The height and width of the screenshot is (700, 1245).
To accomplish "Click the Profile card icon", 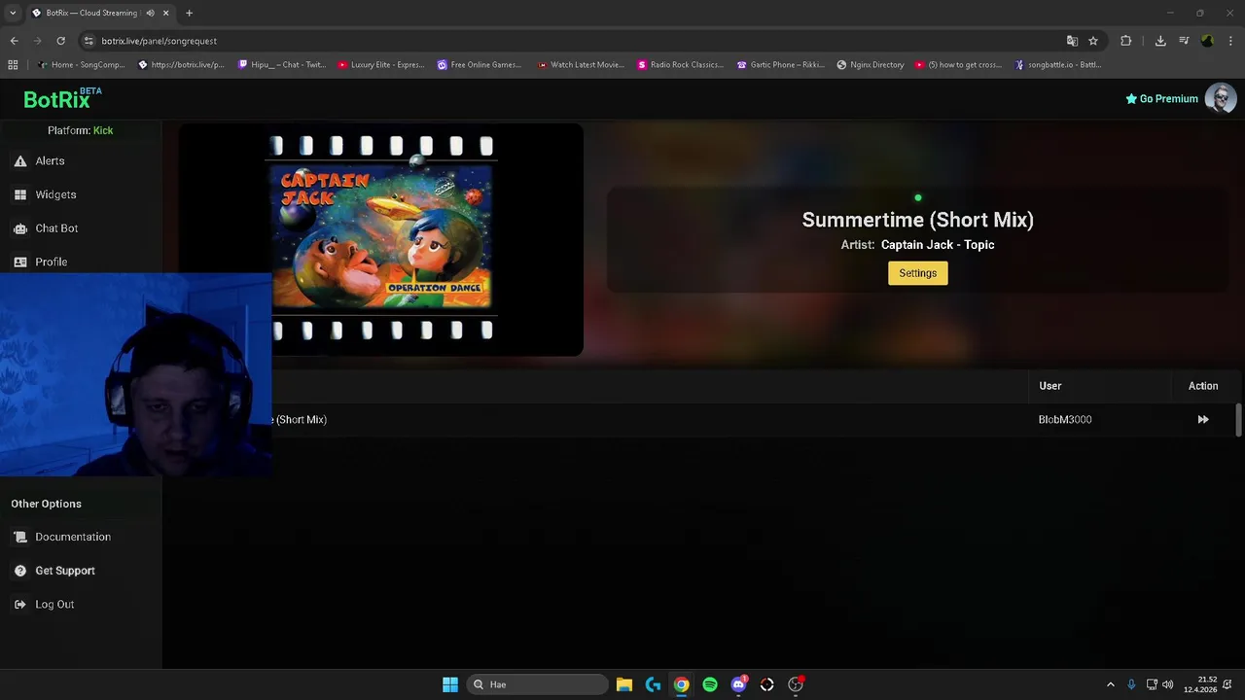I will [x=20, y=262].
